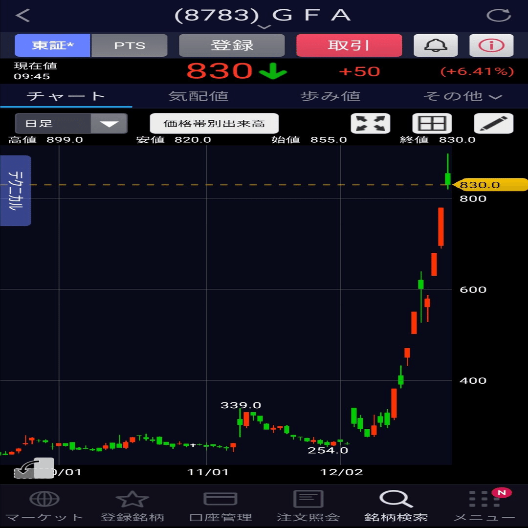Open the chart grid layout icon
528x528 pixels.
[432, 123]
